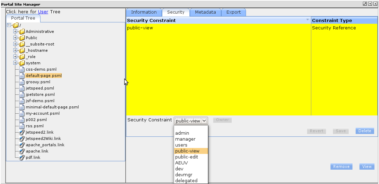
Task: Click the system folder icon
Action: coord(22,63)
